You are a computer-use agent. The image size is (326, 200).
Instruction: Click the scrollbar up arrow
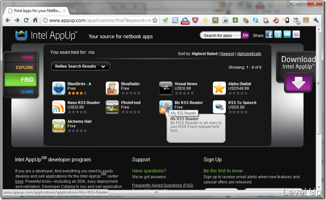[318, 29]
